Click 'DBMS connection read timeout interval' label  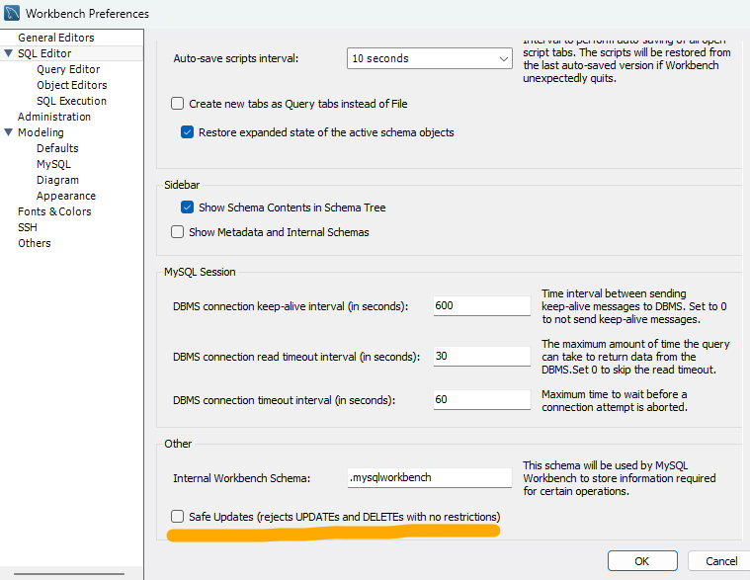point(296,357)
